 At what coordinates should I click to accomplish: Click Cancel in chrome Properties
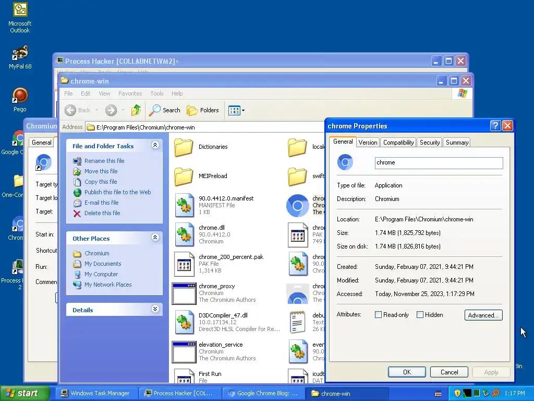pos(449,372)
